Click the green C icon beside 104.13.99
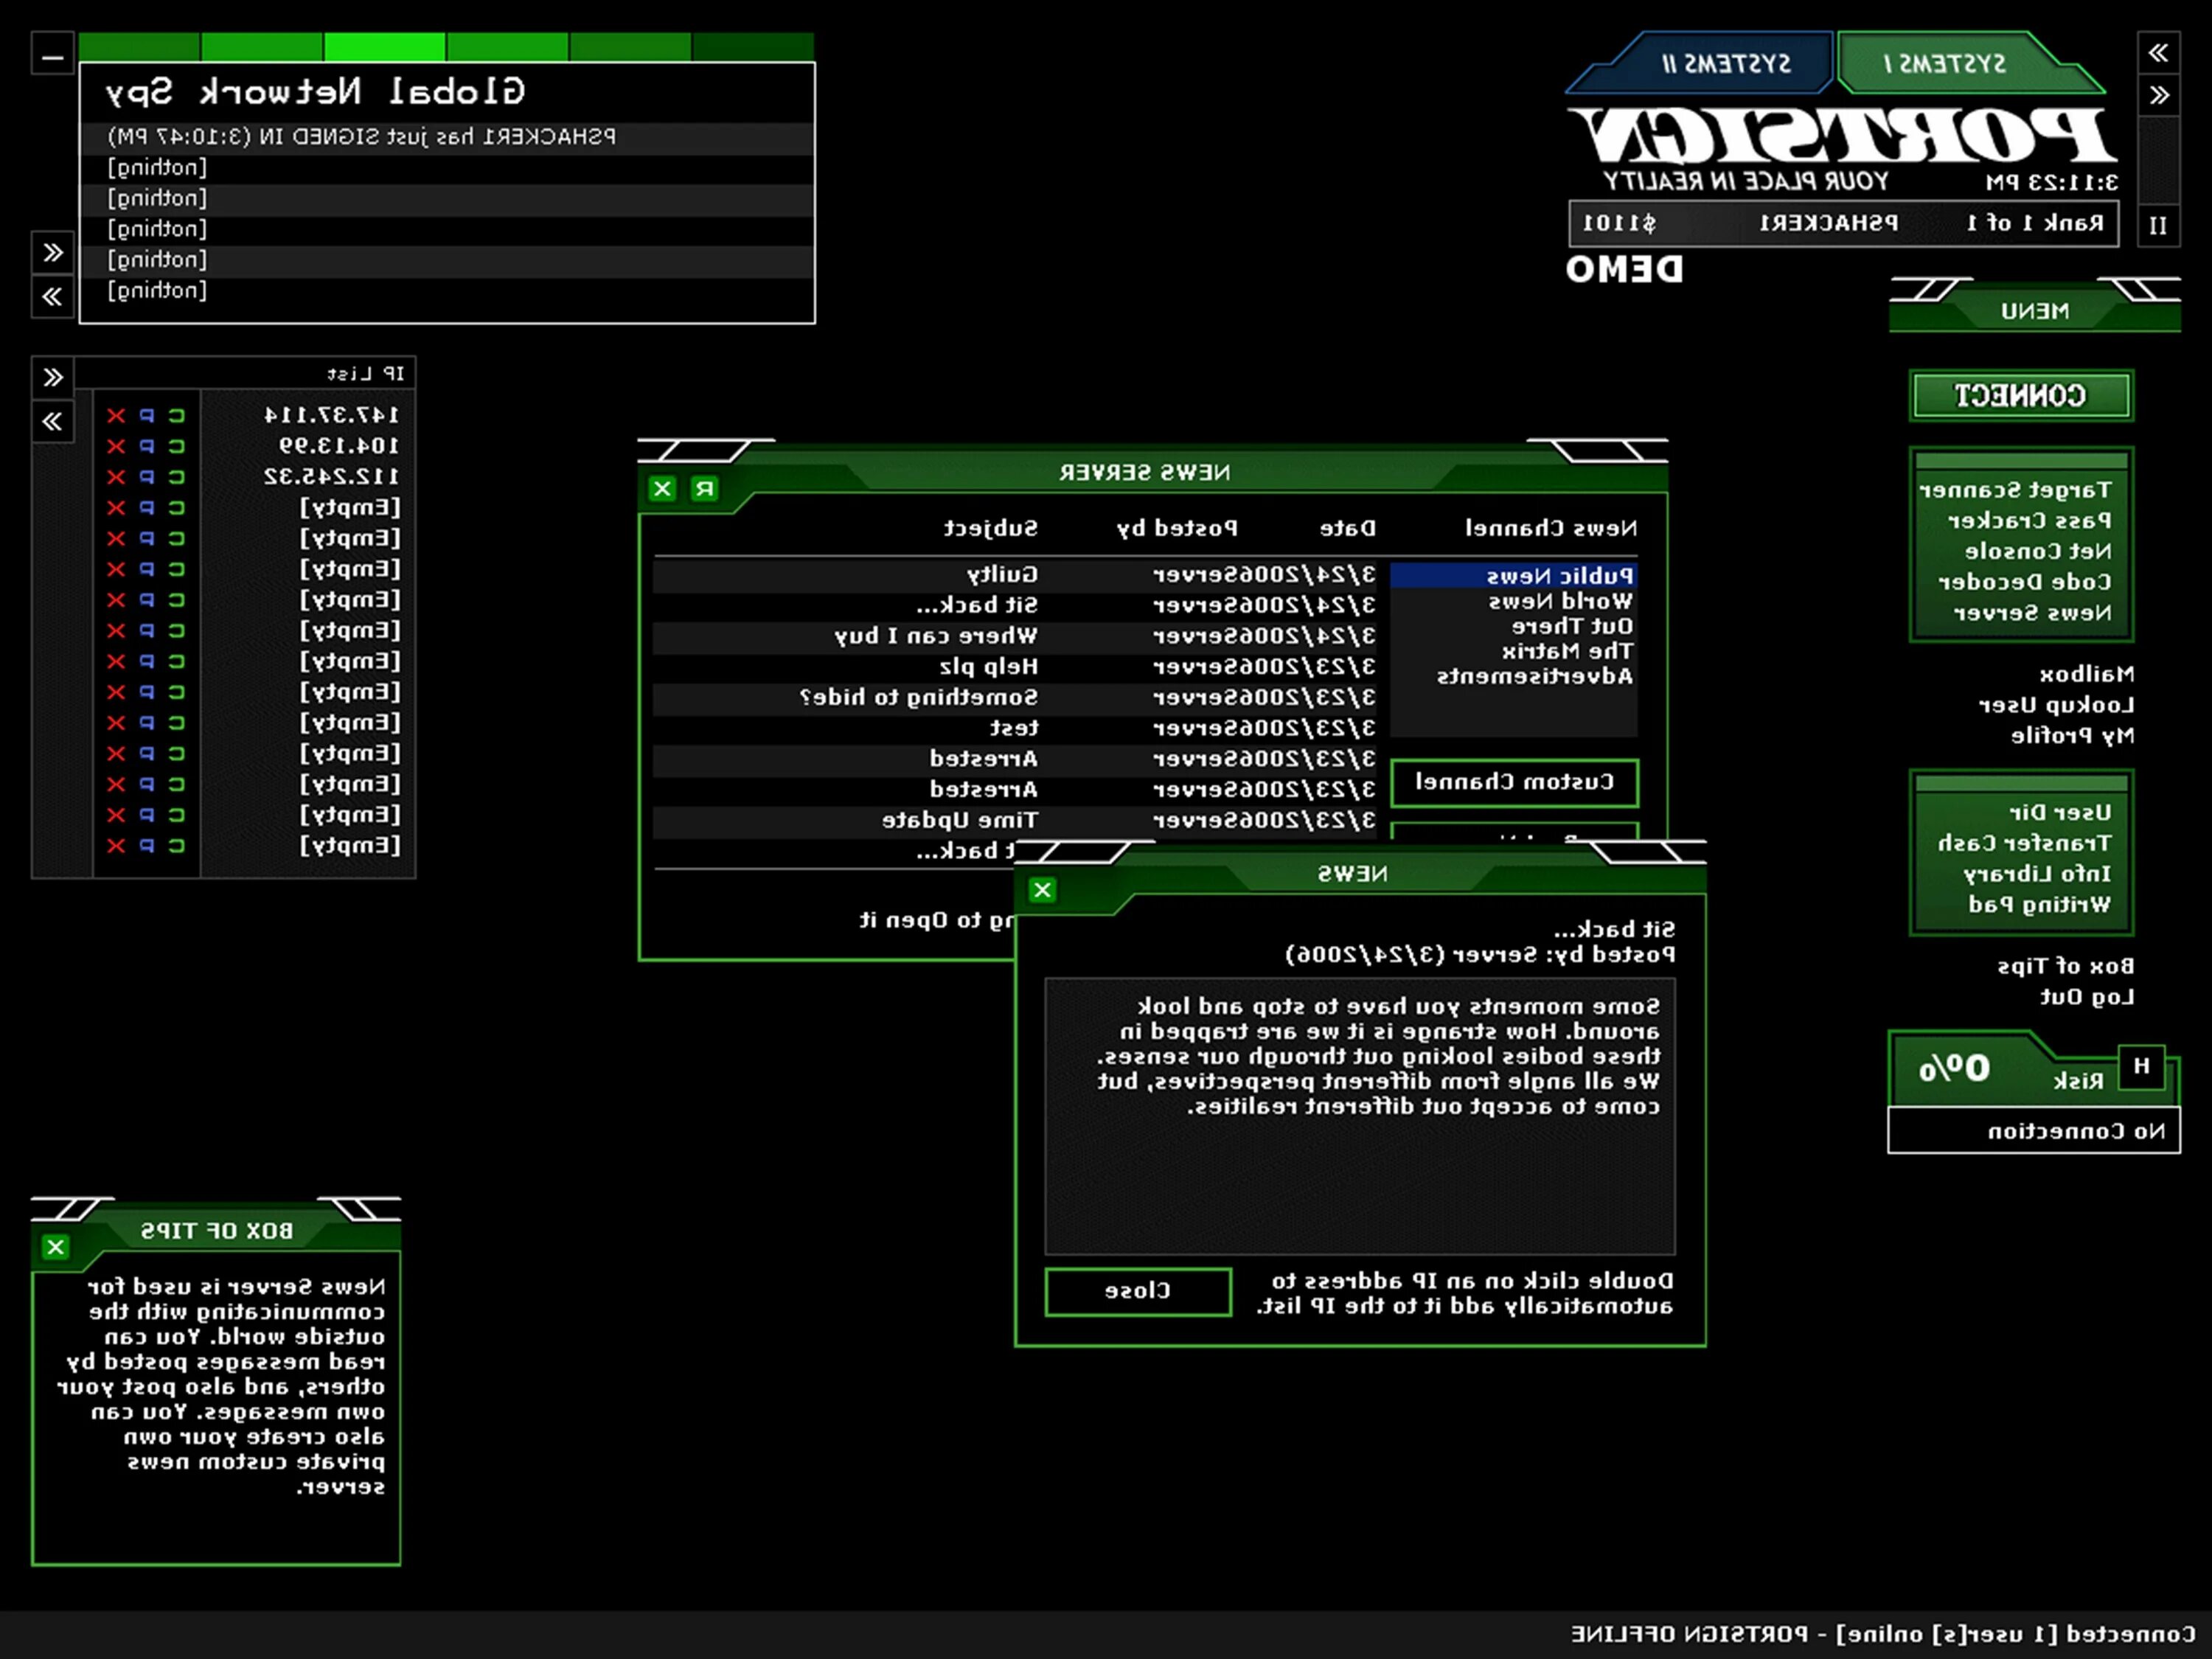Screen dimensions: 2212x1659 point(177,446)
